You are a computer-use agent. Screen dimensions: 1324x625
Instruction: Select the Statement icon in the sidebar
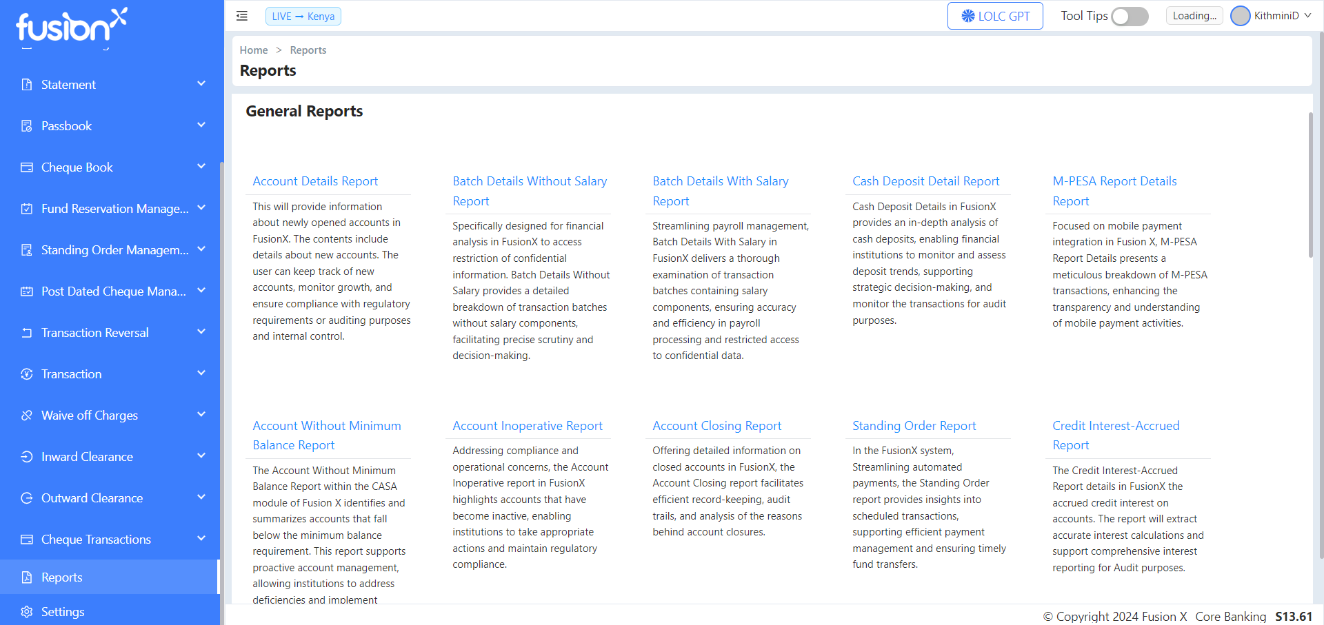(x=26, y=84)
